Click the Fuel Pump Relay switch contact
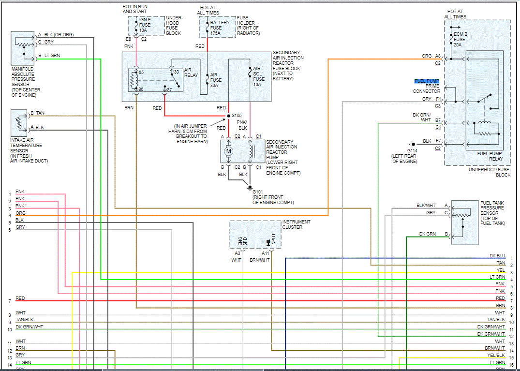The image size is (520, 371). [484, 99]
